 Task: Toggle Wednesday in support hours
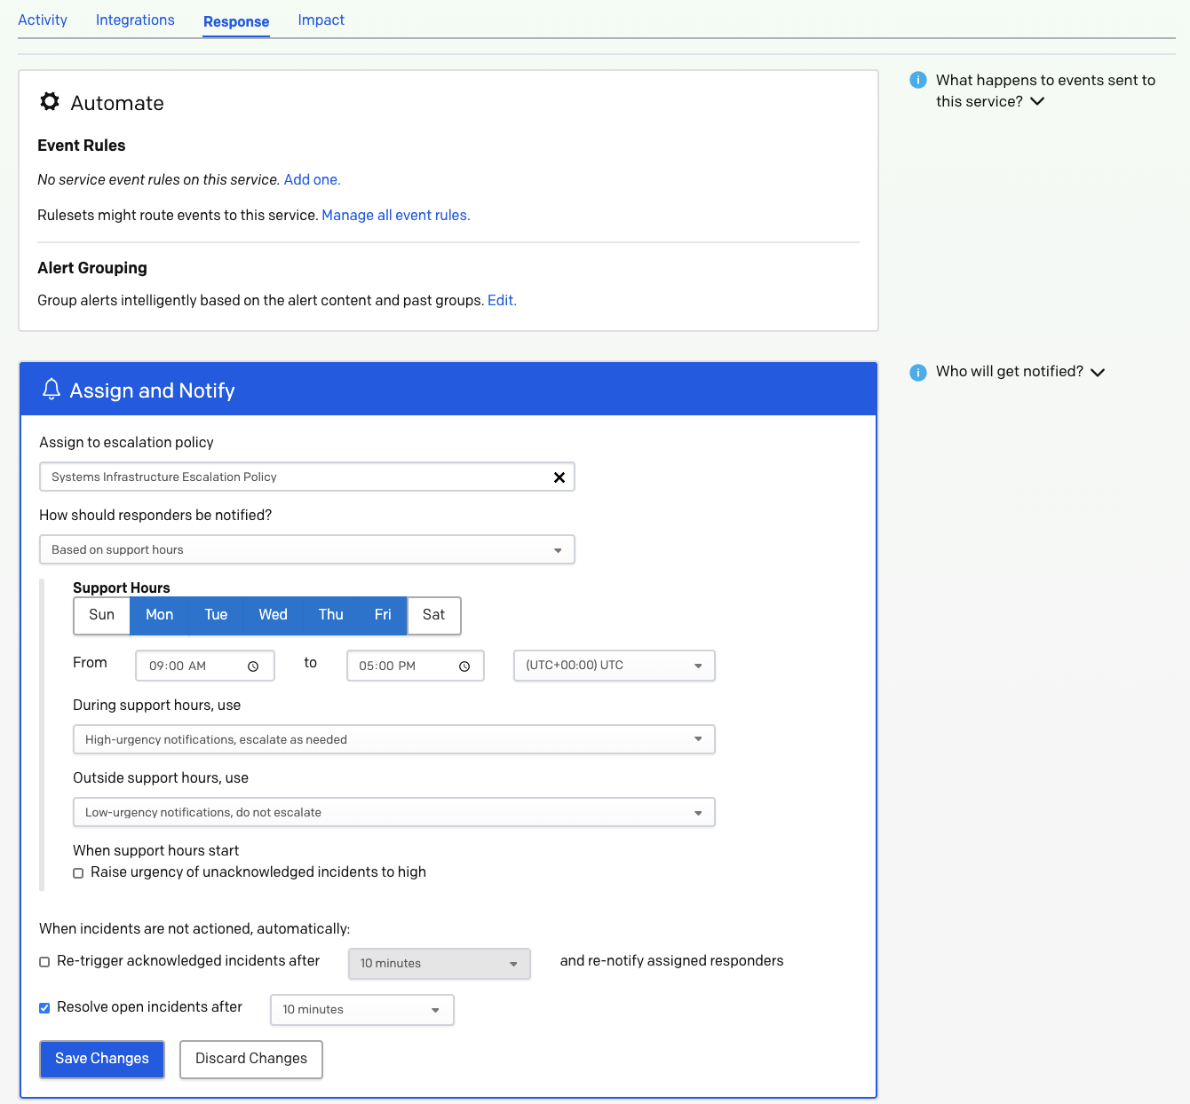(x=273, y=615)
